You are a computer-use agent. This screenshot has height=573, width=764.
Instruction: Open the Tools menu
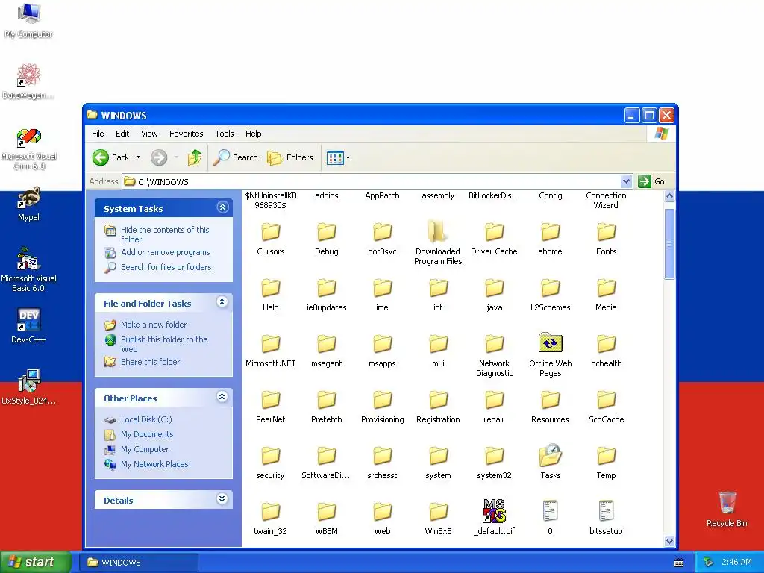(x=224, y=134)
